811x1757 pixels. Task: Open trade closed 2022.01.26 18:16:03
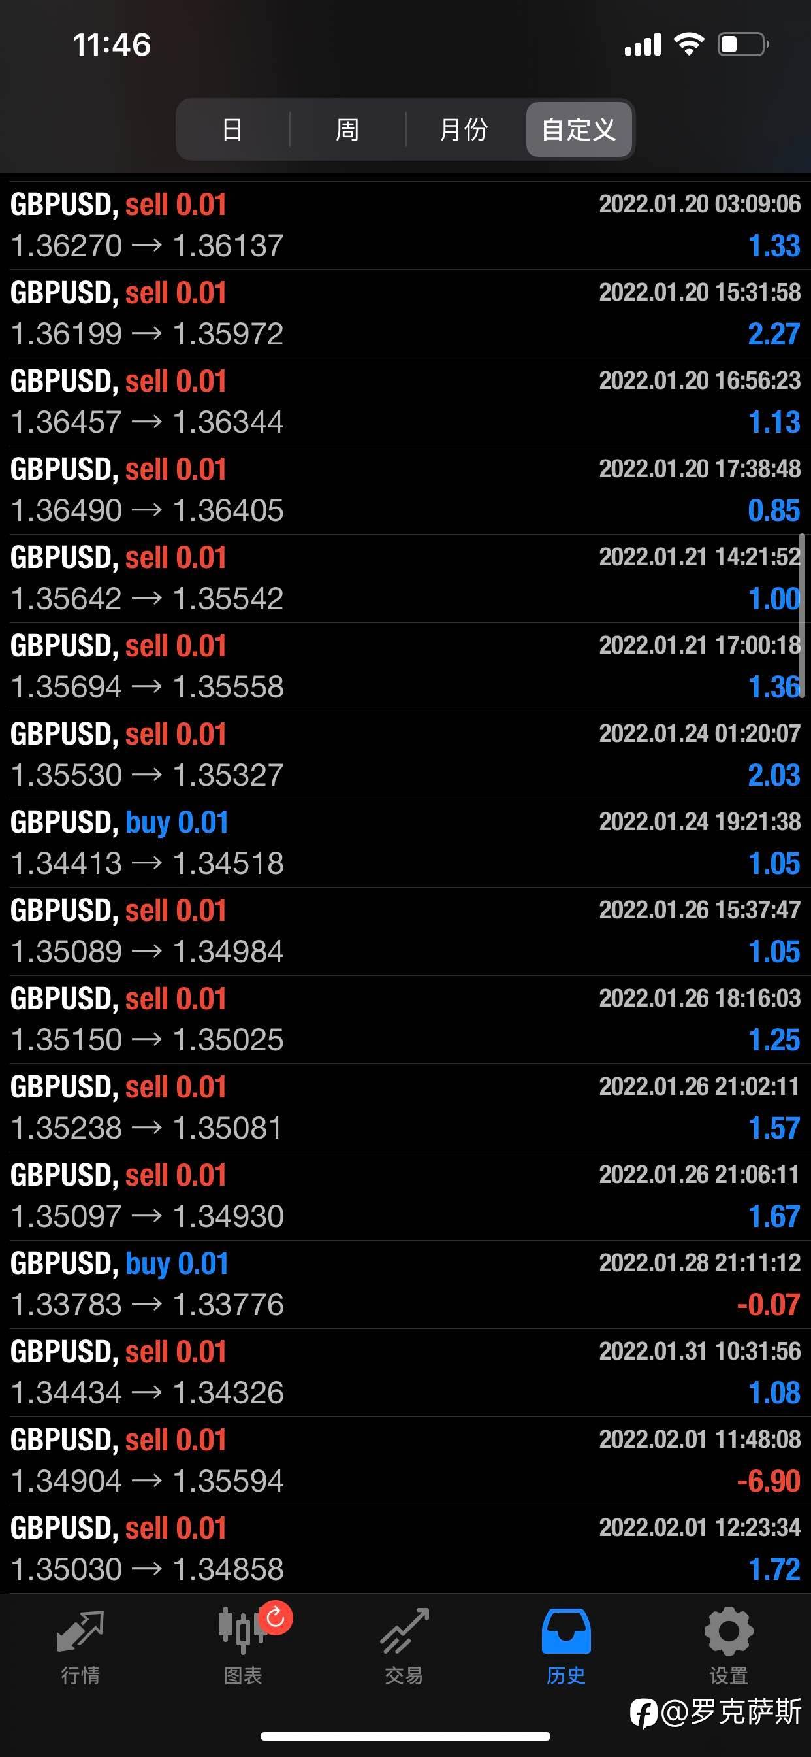point(405,1020)
